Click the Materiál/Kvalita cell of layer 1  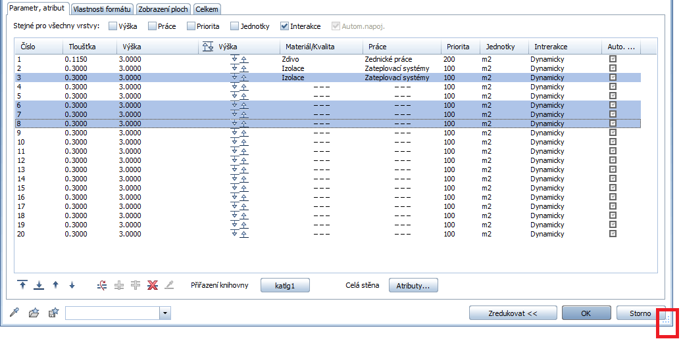[x=320, y=59]
